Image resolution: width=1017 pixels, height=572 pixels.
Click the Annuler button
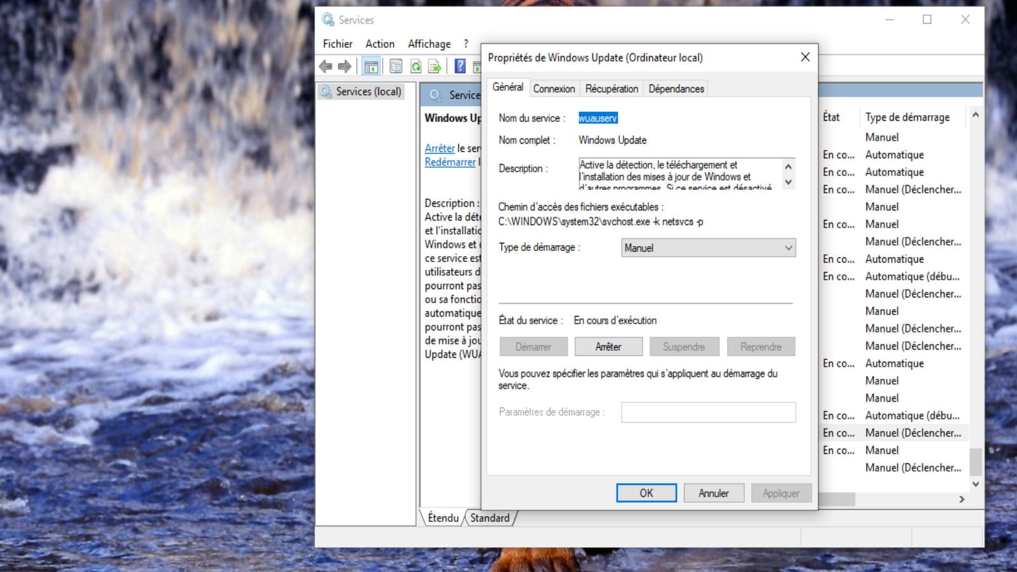point(714,493)
